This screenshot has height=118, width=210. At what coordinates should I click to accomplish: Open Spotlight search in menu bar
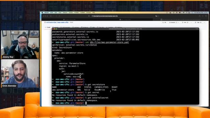187,12
